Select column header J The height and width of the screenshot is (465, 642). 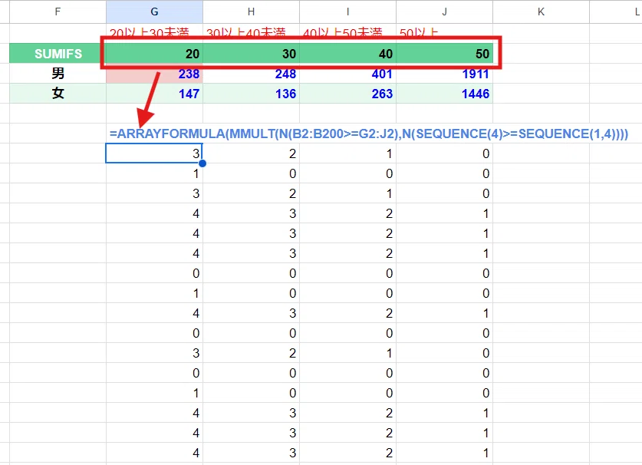click(x=444, y=12)
